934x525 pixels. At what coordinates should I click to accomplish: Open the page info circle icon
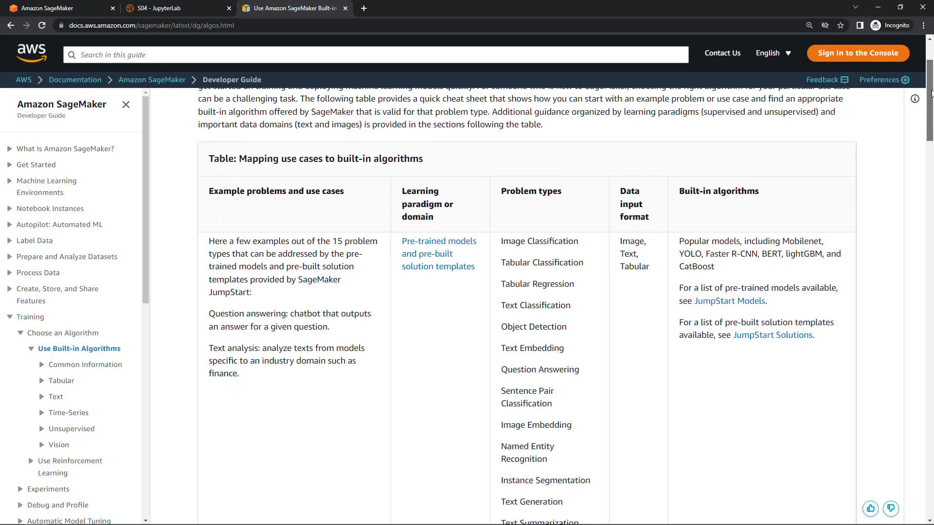point(915,99)
